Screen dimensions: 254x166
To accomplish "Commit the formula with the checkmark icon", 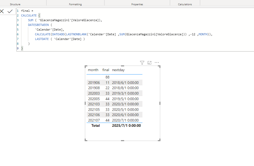I will click(x=10, y=11).
